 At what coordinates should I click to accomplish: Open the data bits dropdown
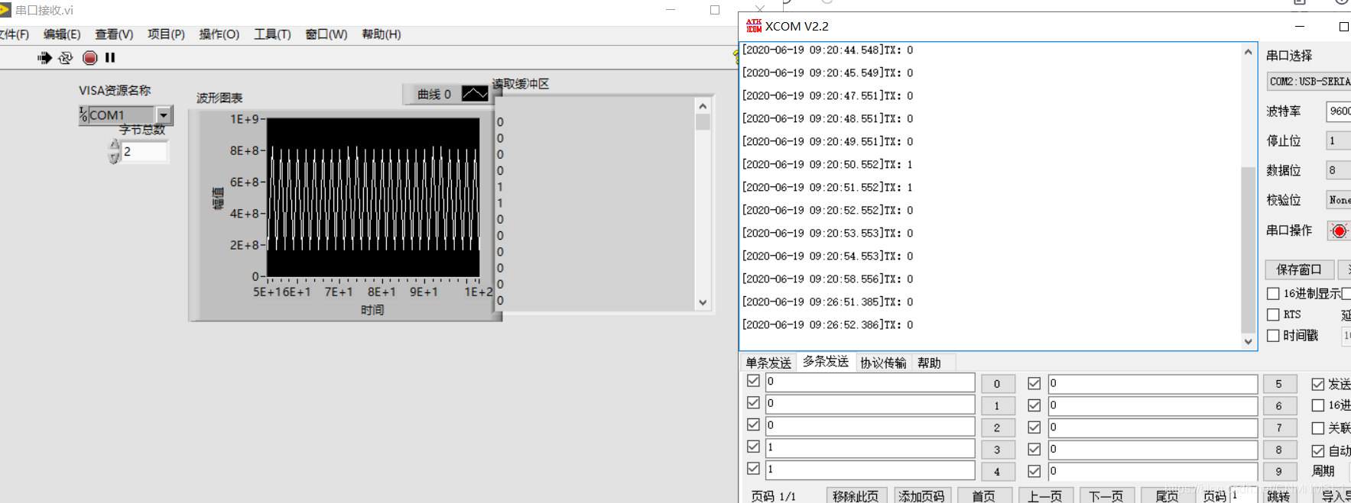[x=1338, y=170]
